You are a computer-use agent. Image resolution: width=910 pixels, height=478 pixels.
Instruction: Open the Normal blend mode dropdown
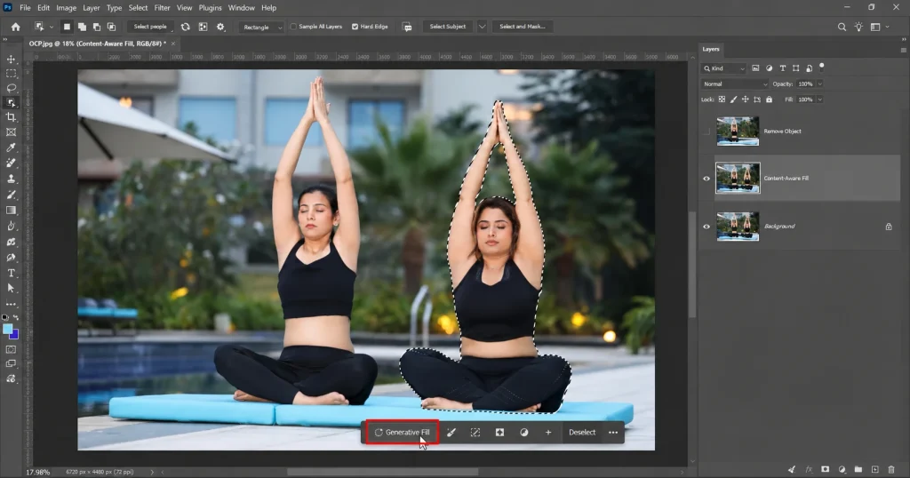point(735,84)
